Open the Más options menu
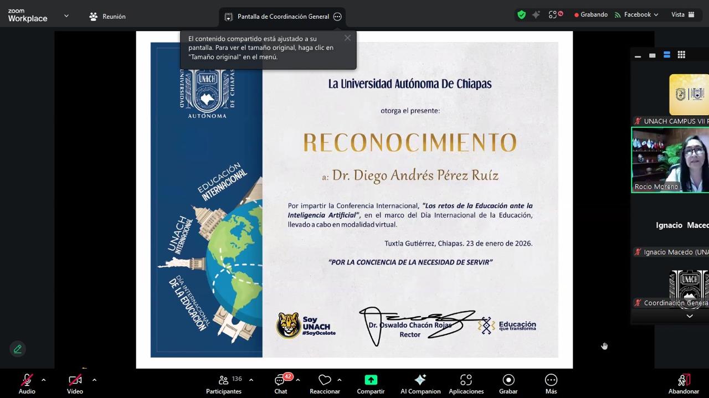Viewport: 709px width, 398px height. coord(551,381)
